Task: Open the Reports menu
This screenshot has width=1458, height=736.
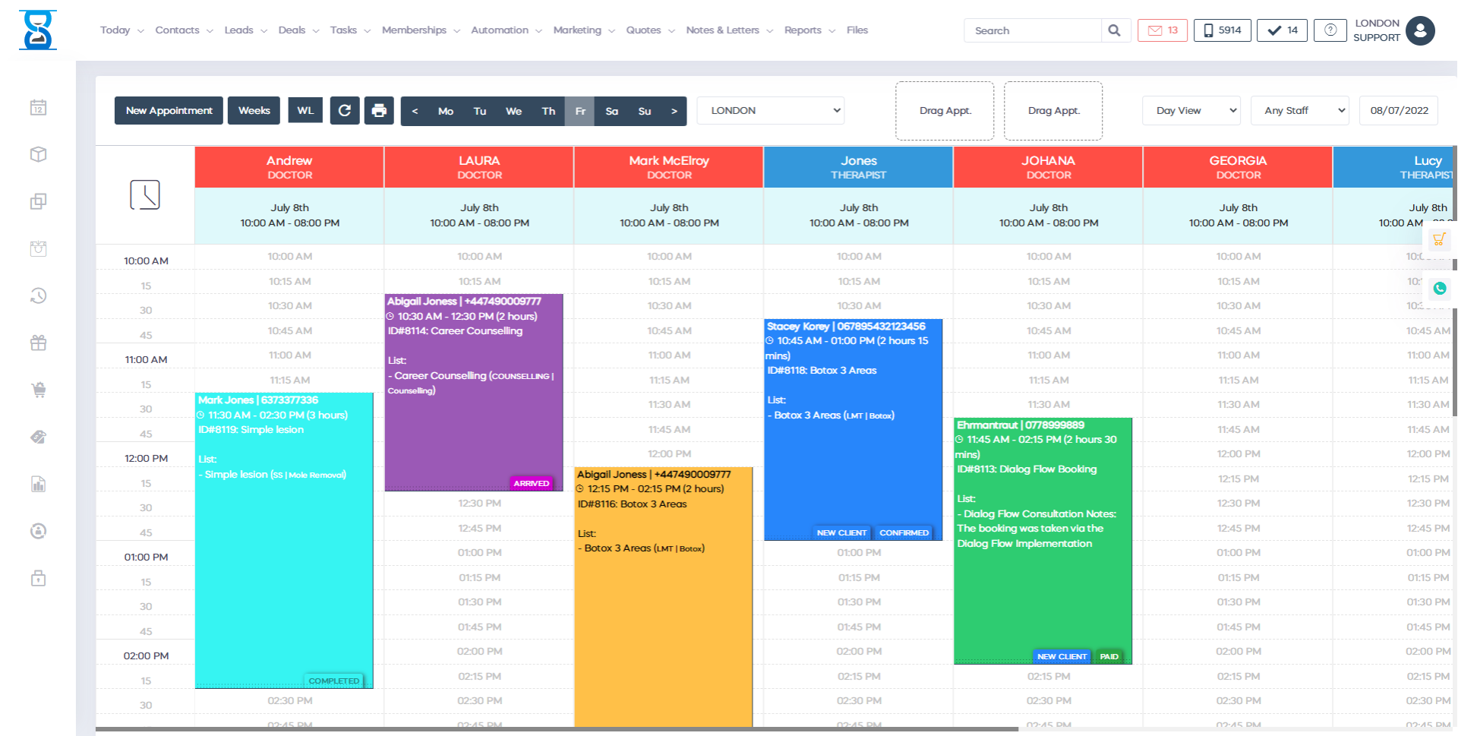Action: click(x=809, y=30)
